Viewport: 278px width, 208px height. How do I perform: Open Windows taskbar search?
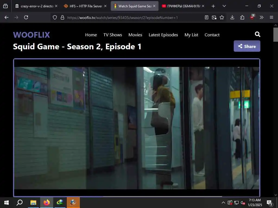tap(20, 203)
